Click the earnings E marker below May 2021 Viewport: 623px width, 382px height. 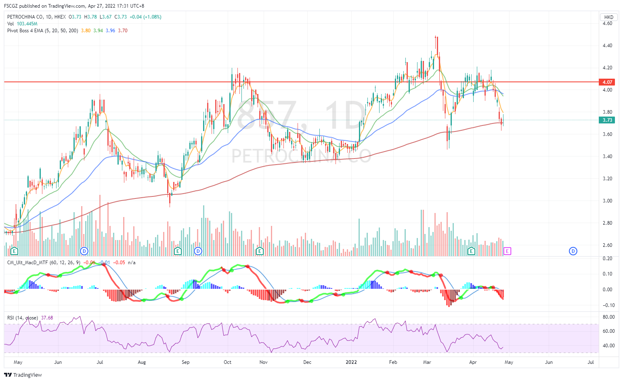[x=15, y=251]
